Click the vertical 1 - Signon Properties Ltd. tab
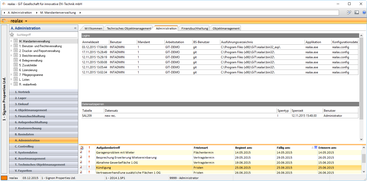The image size is (367, 181). coord(4,99)
